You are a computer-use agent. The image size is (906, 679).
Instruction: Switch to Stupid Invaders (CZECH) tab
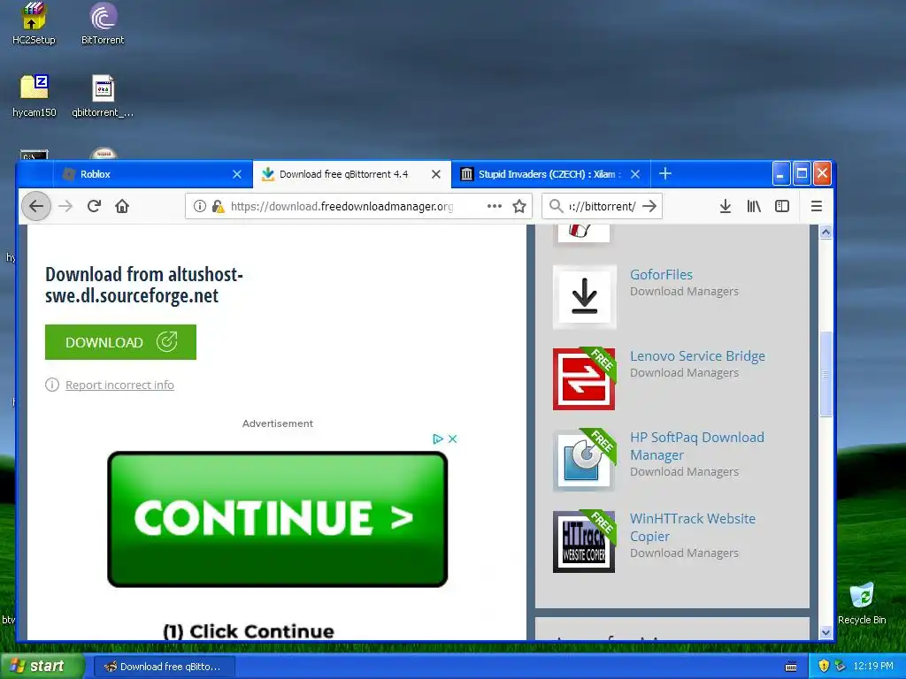pyautogui.click(x=549, y=174)
